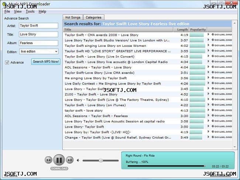
Task: Click the Search MP3 Now! button
Action: click(x=46, y=62)
